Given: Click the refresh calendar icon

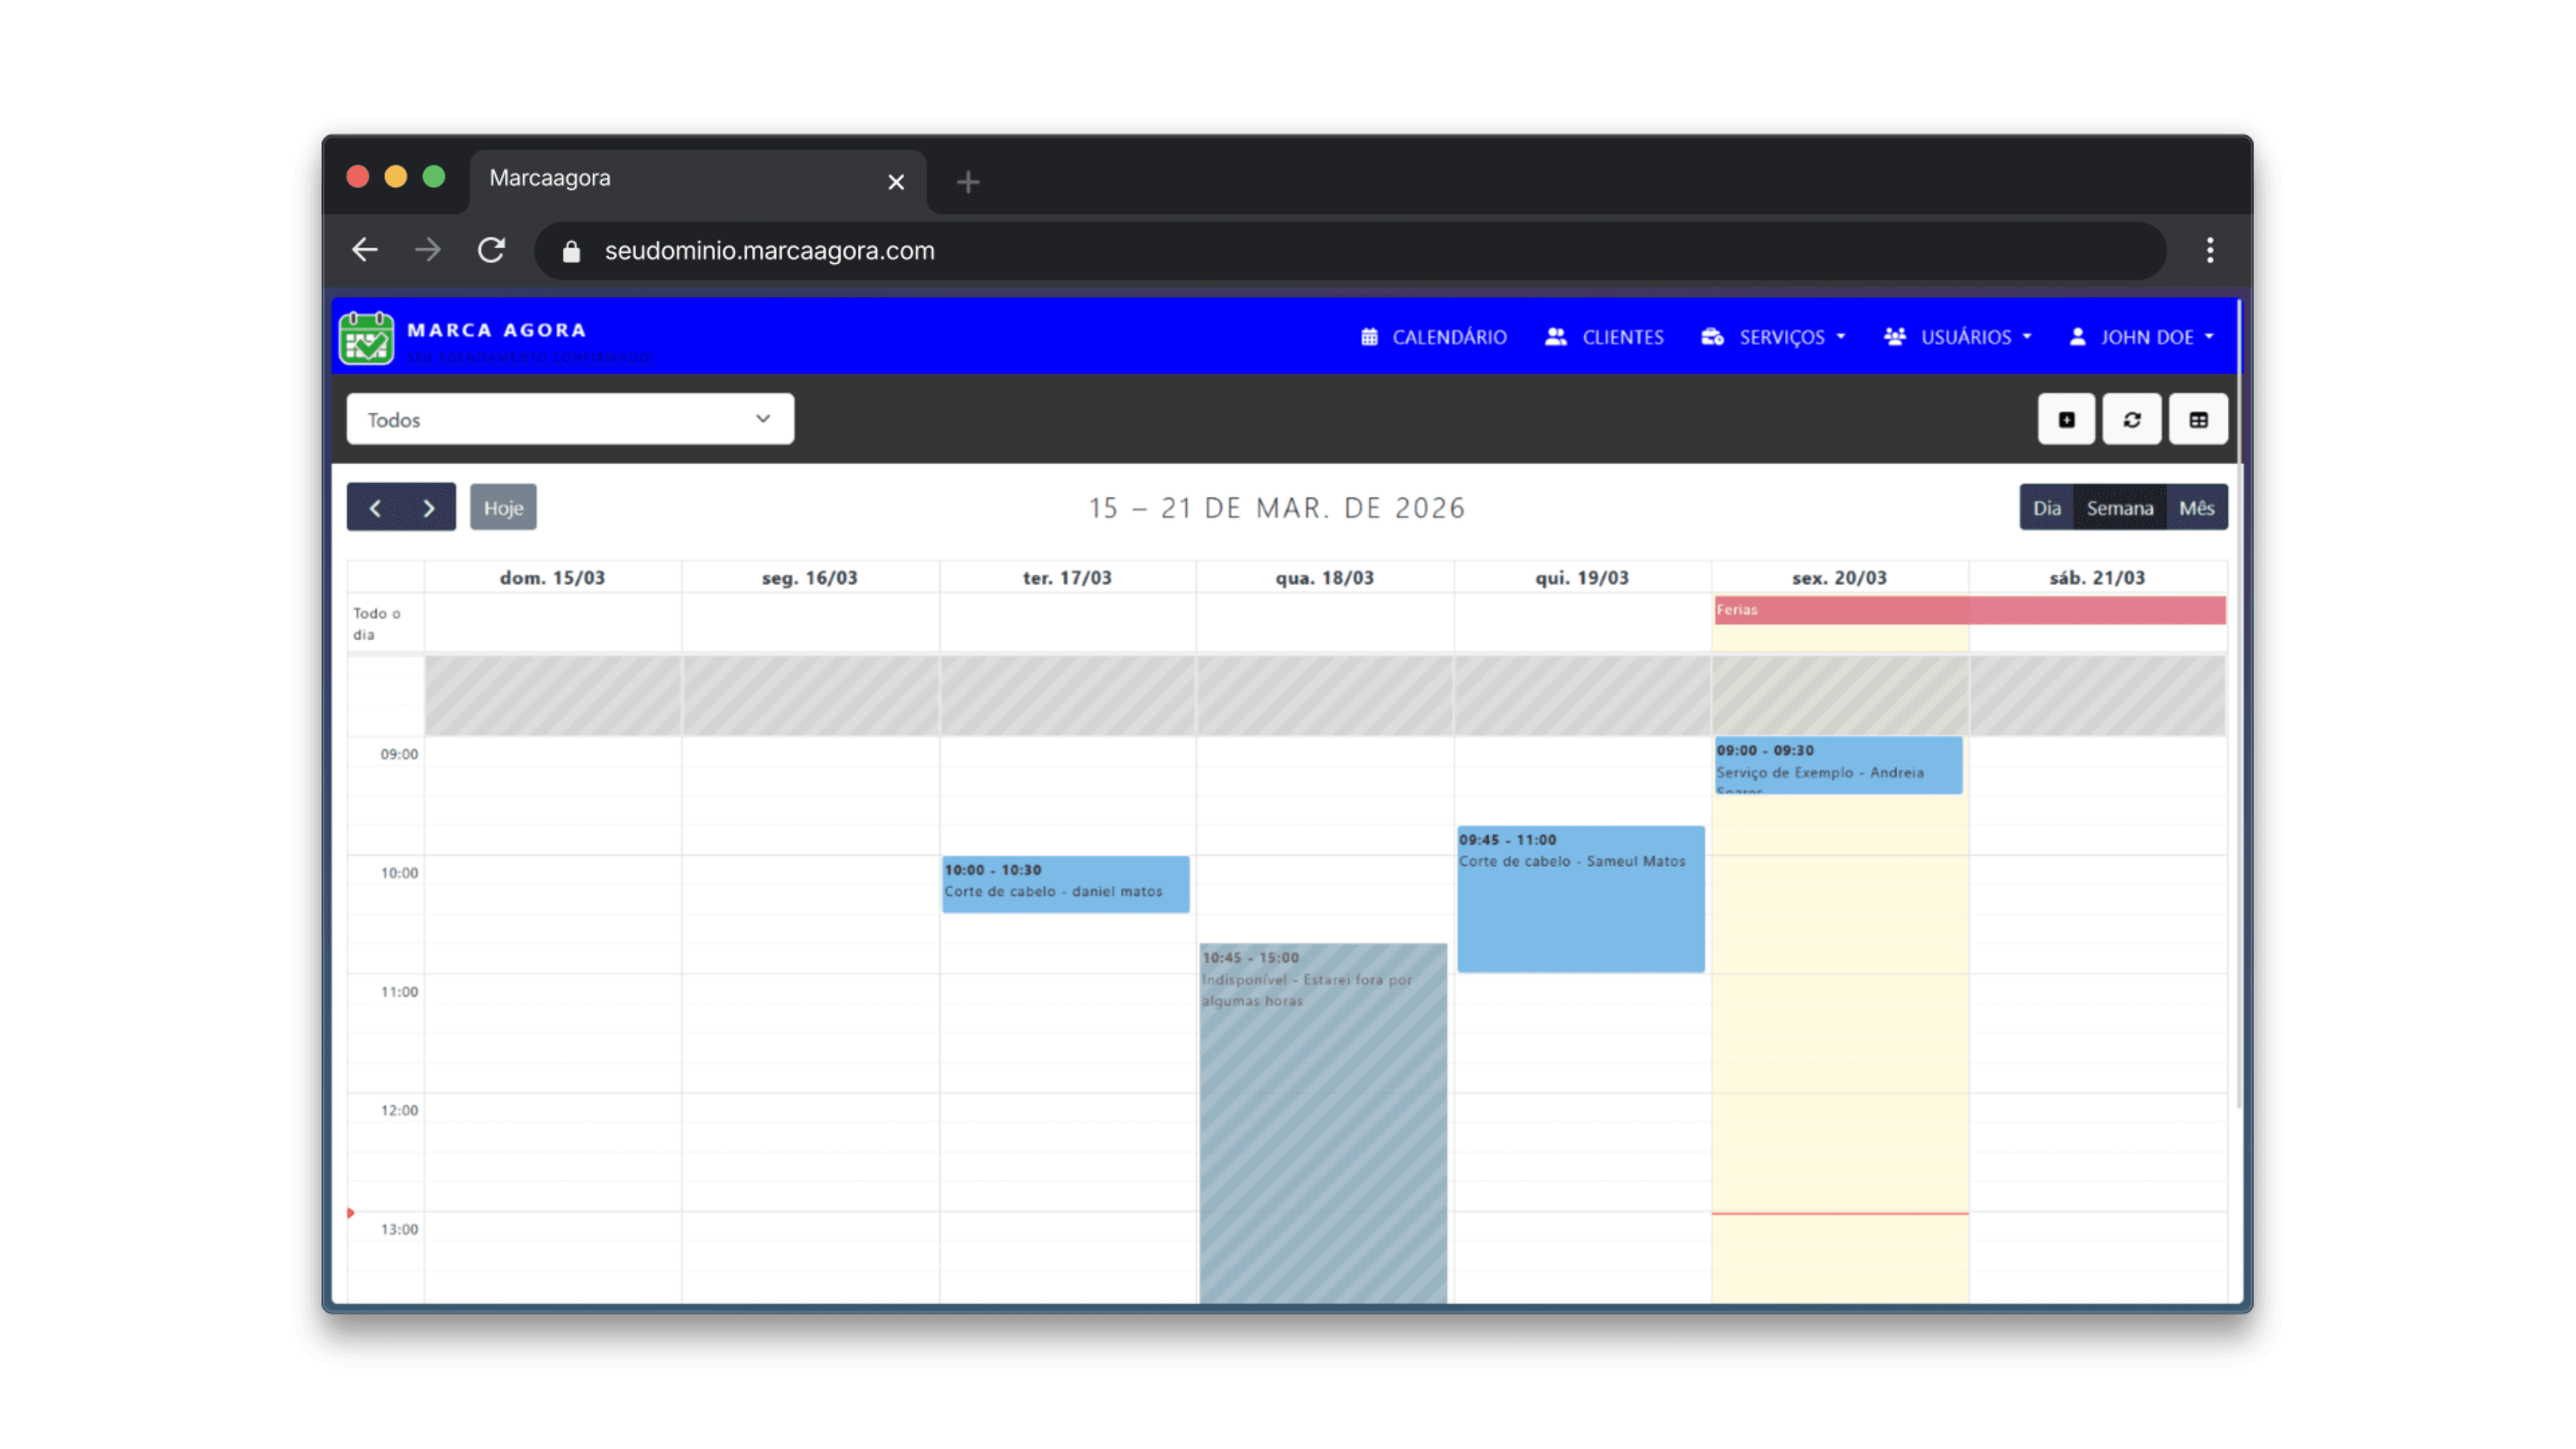Looking at the screenshot, I should click(2132, 419).
